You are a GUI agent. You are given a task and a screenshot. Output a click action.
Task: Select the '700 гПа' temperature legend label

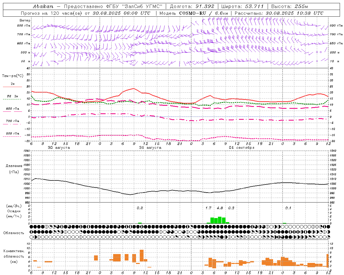tap(13, 121)
